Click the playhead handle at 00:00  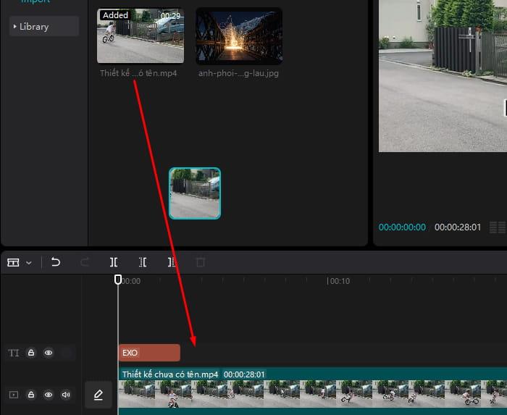click(118, 280)
